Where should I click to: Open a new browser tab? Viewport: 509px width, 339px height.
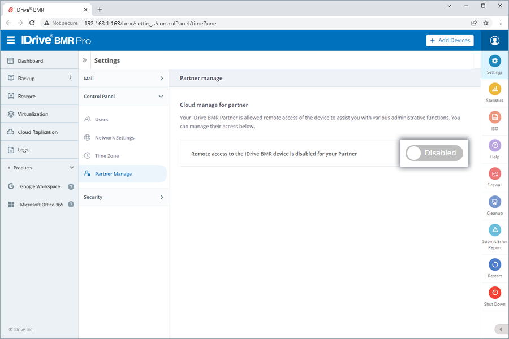100,10
